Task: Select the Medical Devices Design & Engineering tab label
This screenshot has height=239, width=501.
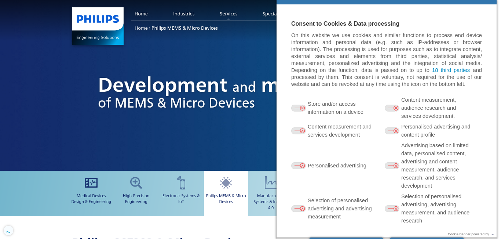Action: click(x=91, y=199)
